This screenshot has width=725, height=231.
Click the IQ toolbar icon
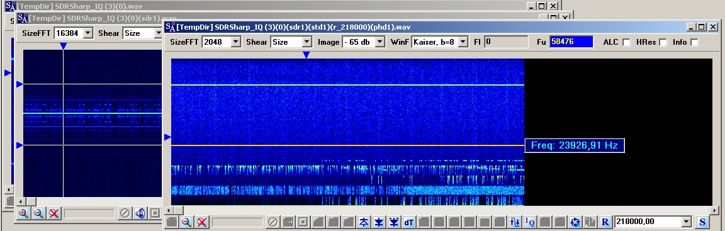(530, 222)
